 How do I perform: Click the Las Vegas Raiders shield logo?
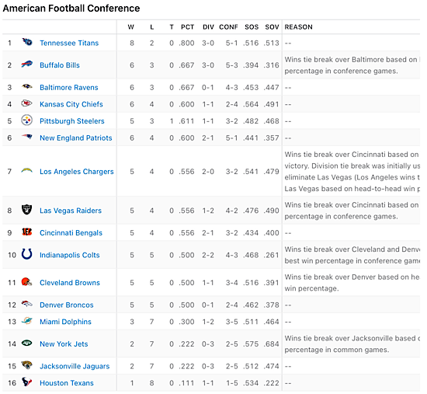(27, 210)
